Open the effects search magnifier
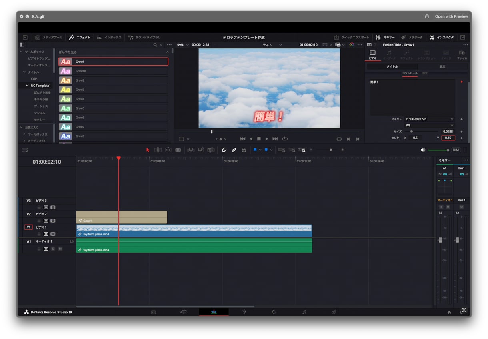 click(x=155, y=45)
